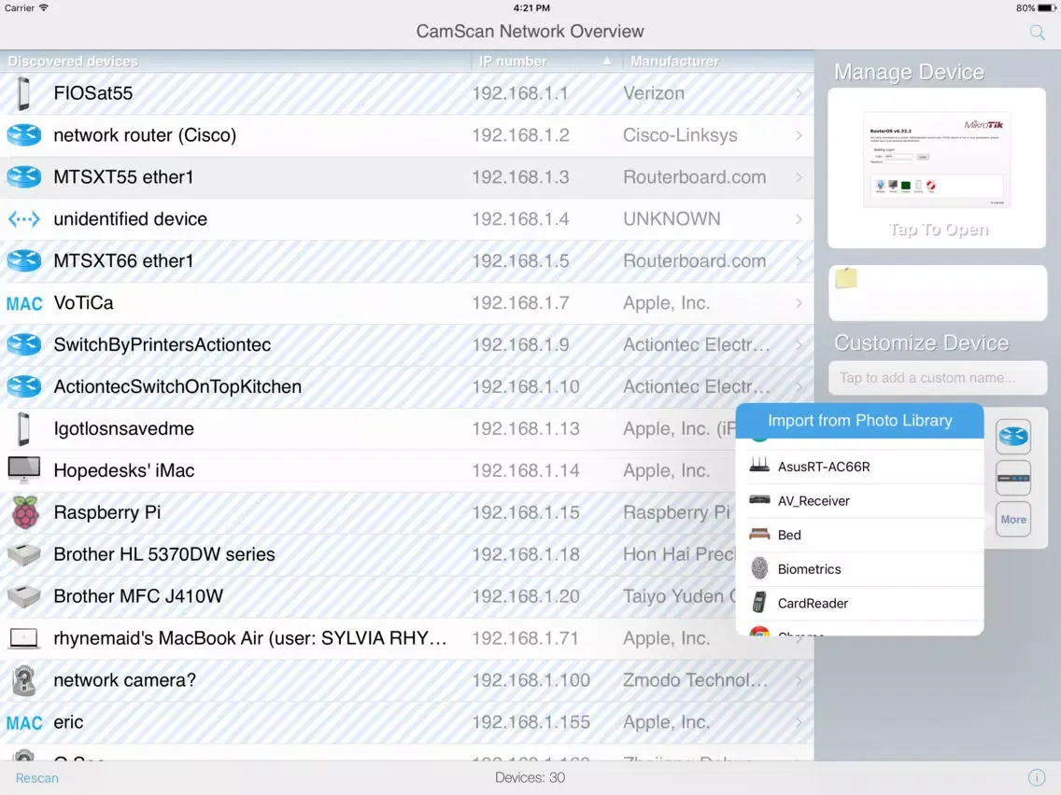Expand the eric row chevron
Image resolution: width=1061 pixels, height=795 pixels.
pos(799,722)
